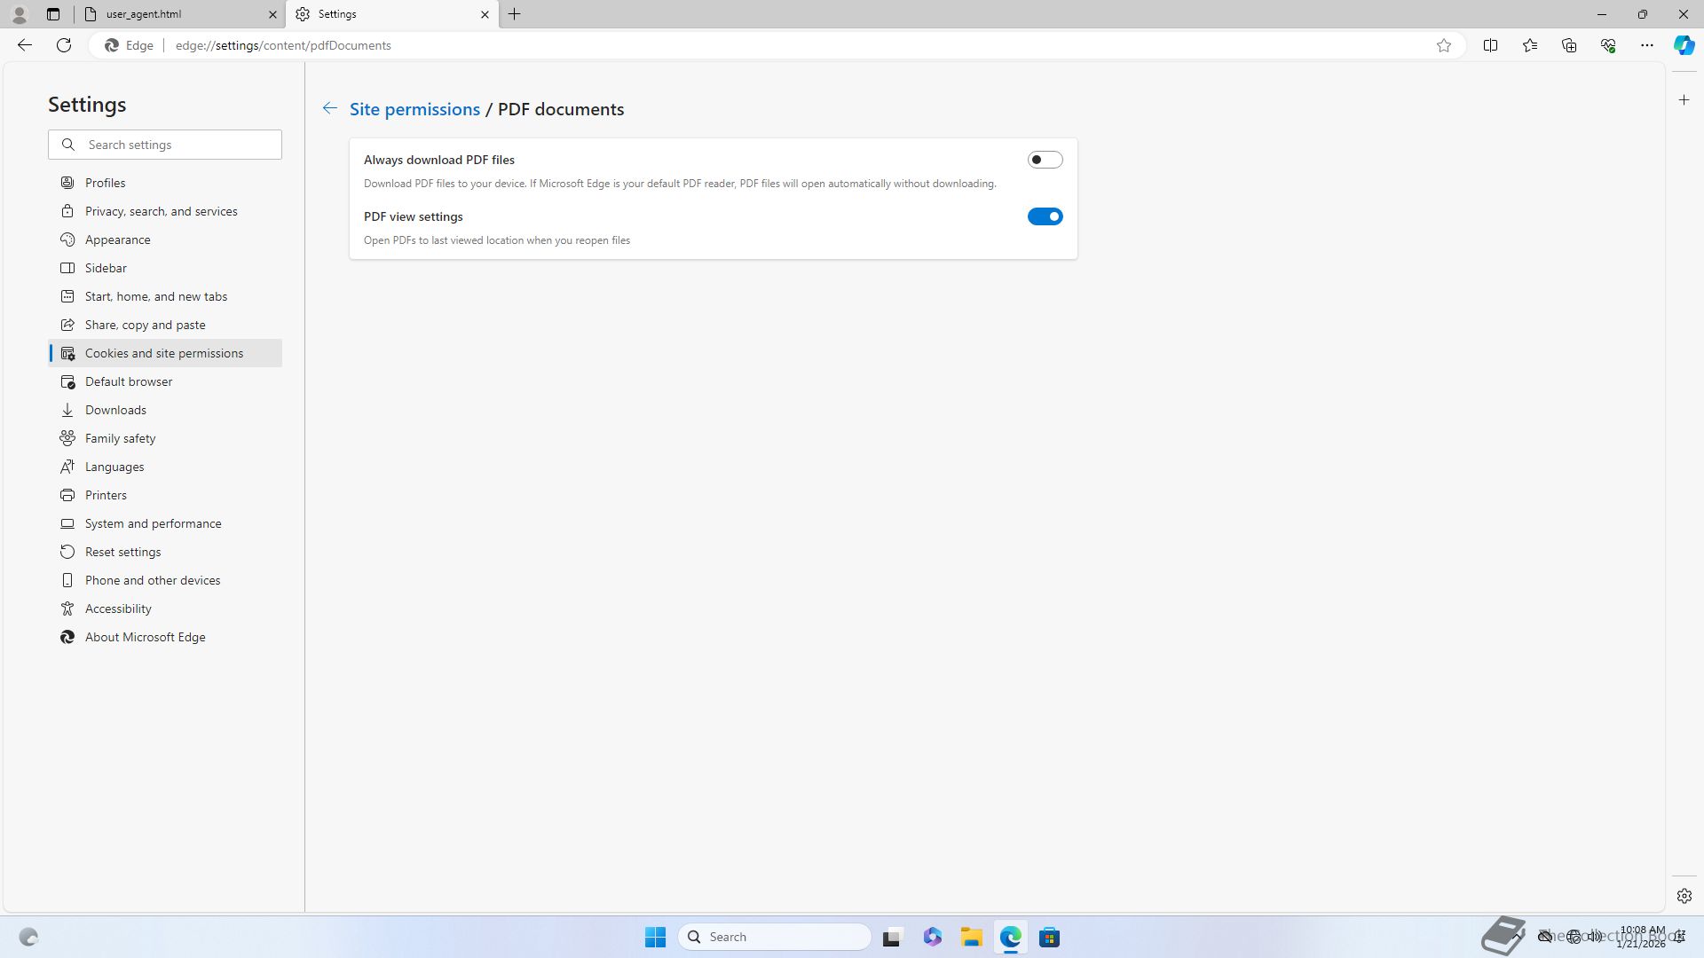Image resolution: width=1704 pixels, height=958 pixels.
Task: Disable PDF view settings toggle
Action: point(1045,216)
